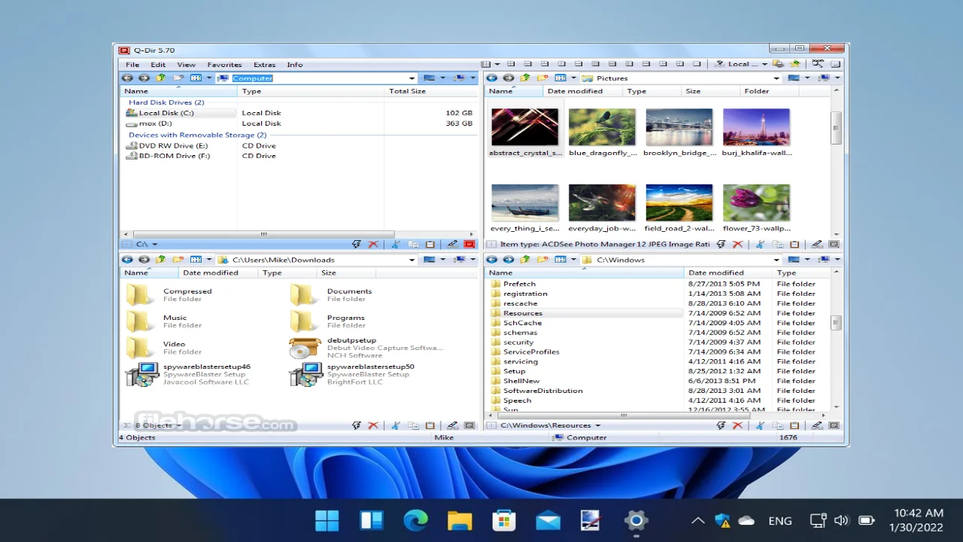Expand C:\Users\Mike\Downloads address dropdown
This screenshot has height=542, width=963.
pos(412,260)
